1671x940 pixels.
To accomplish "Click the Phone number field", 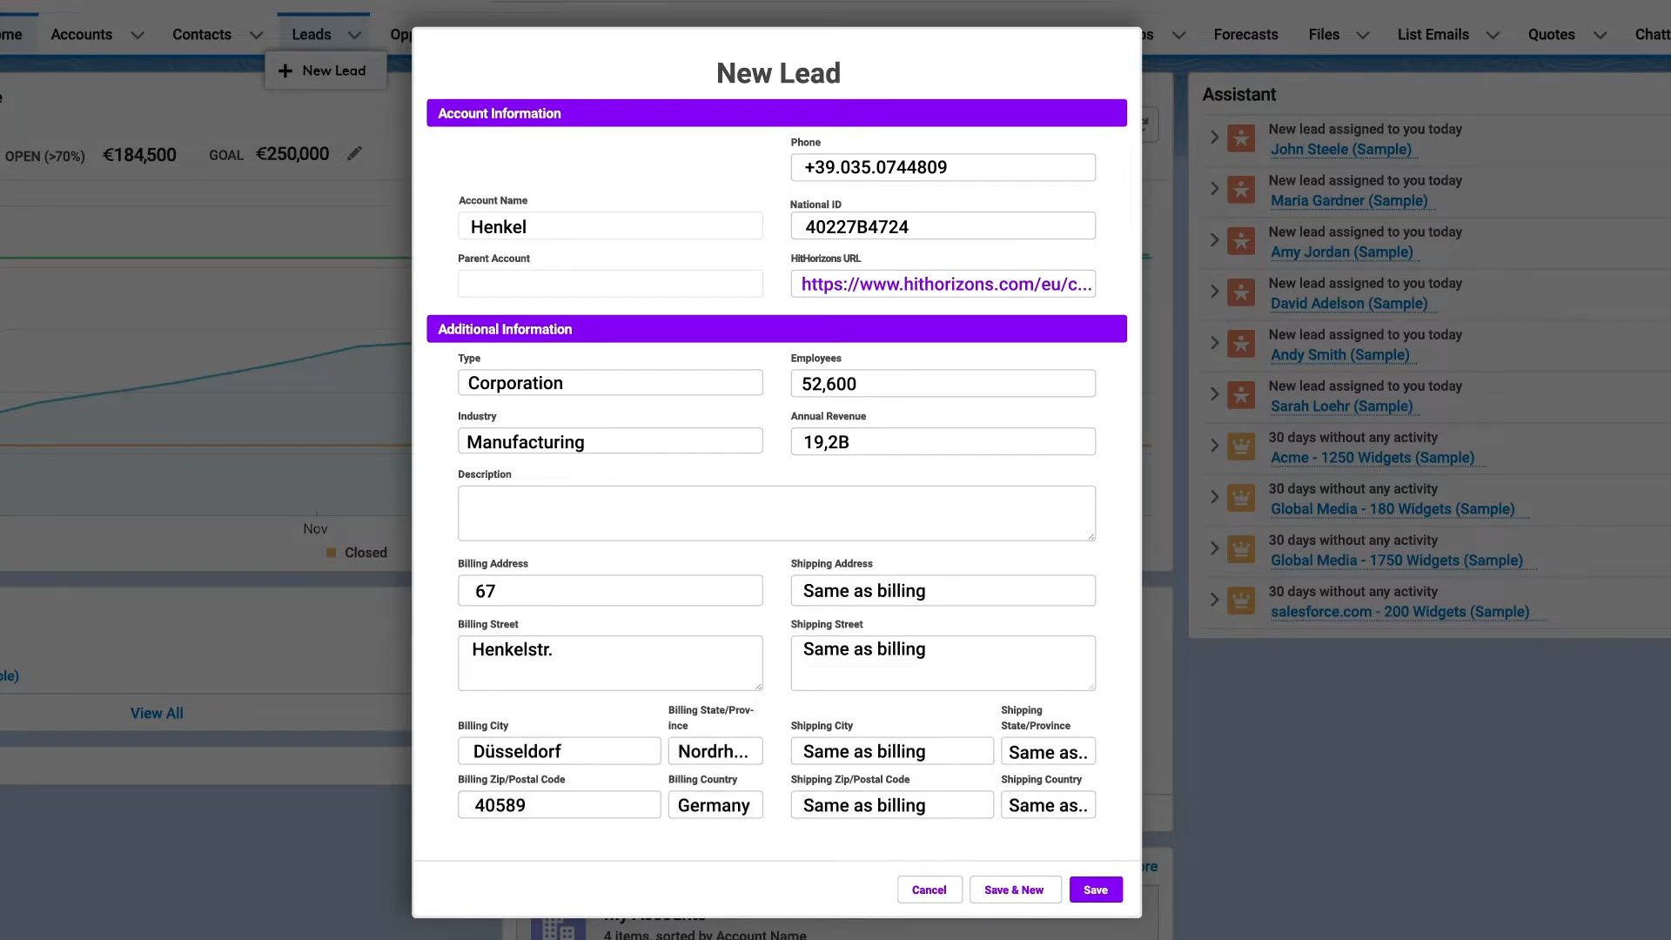I will coord(943,167).
